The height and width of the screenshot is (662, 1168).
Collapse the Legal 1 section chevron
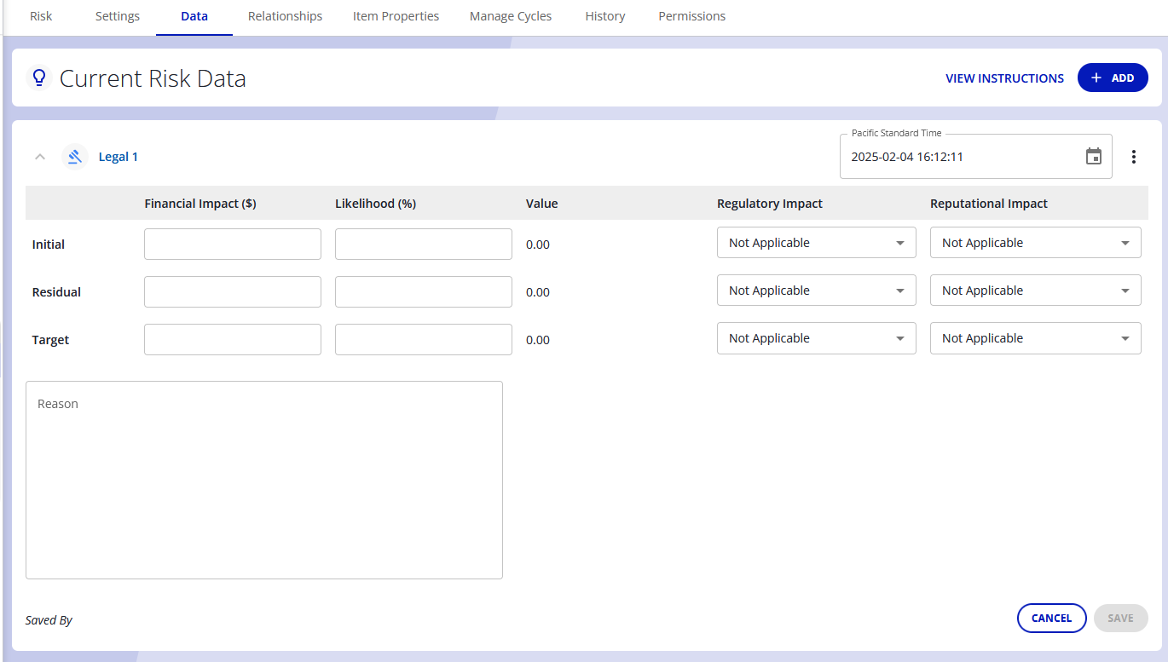(39, 157)
